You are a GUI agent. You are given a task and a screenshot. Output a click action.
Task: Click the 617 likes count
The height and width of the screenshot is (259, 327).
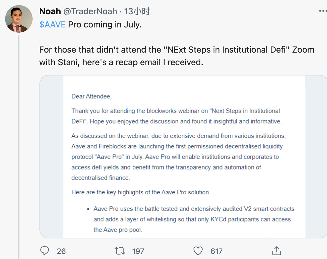216,251
